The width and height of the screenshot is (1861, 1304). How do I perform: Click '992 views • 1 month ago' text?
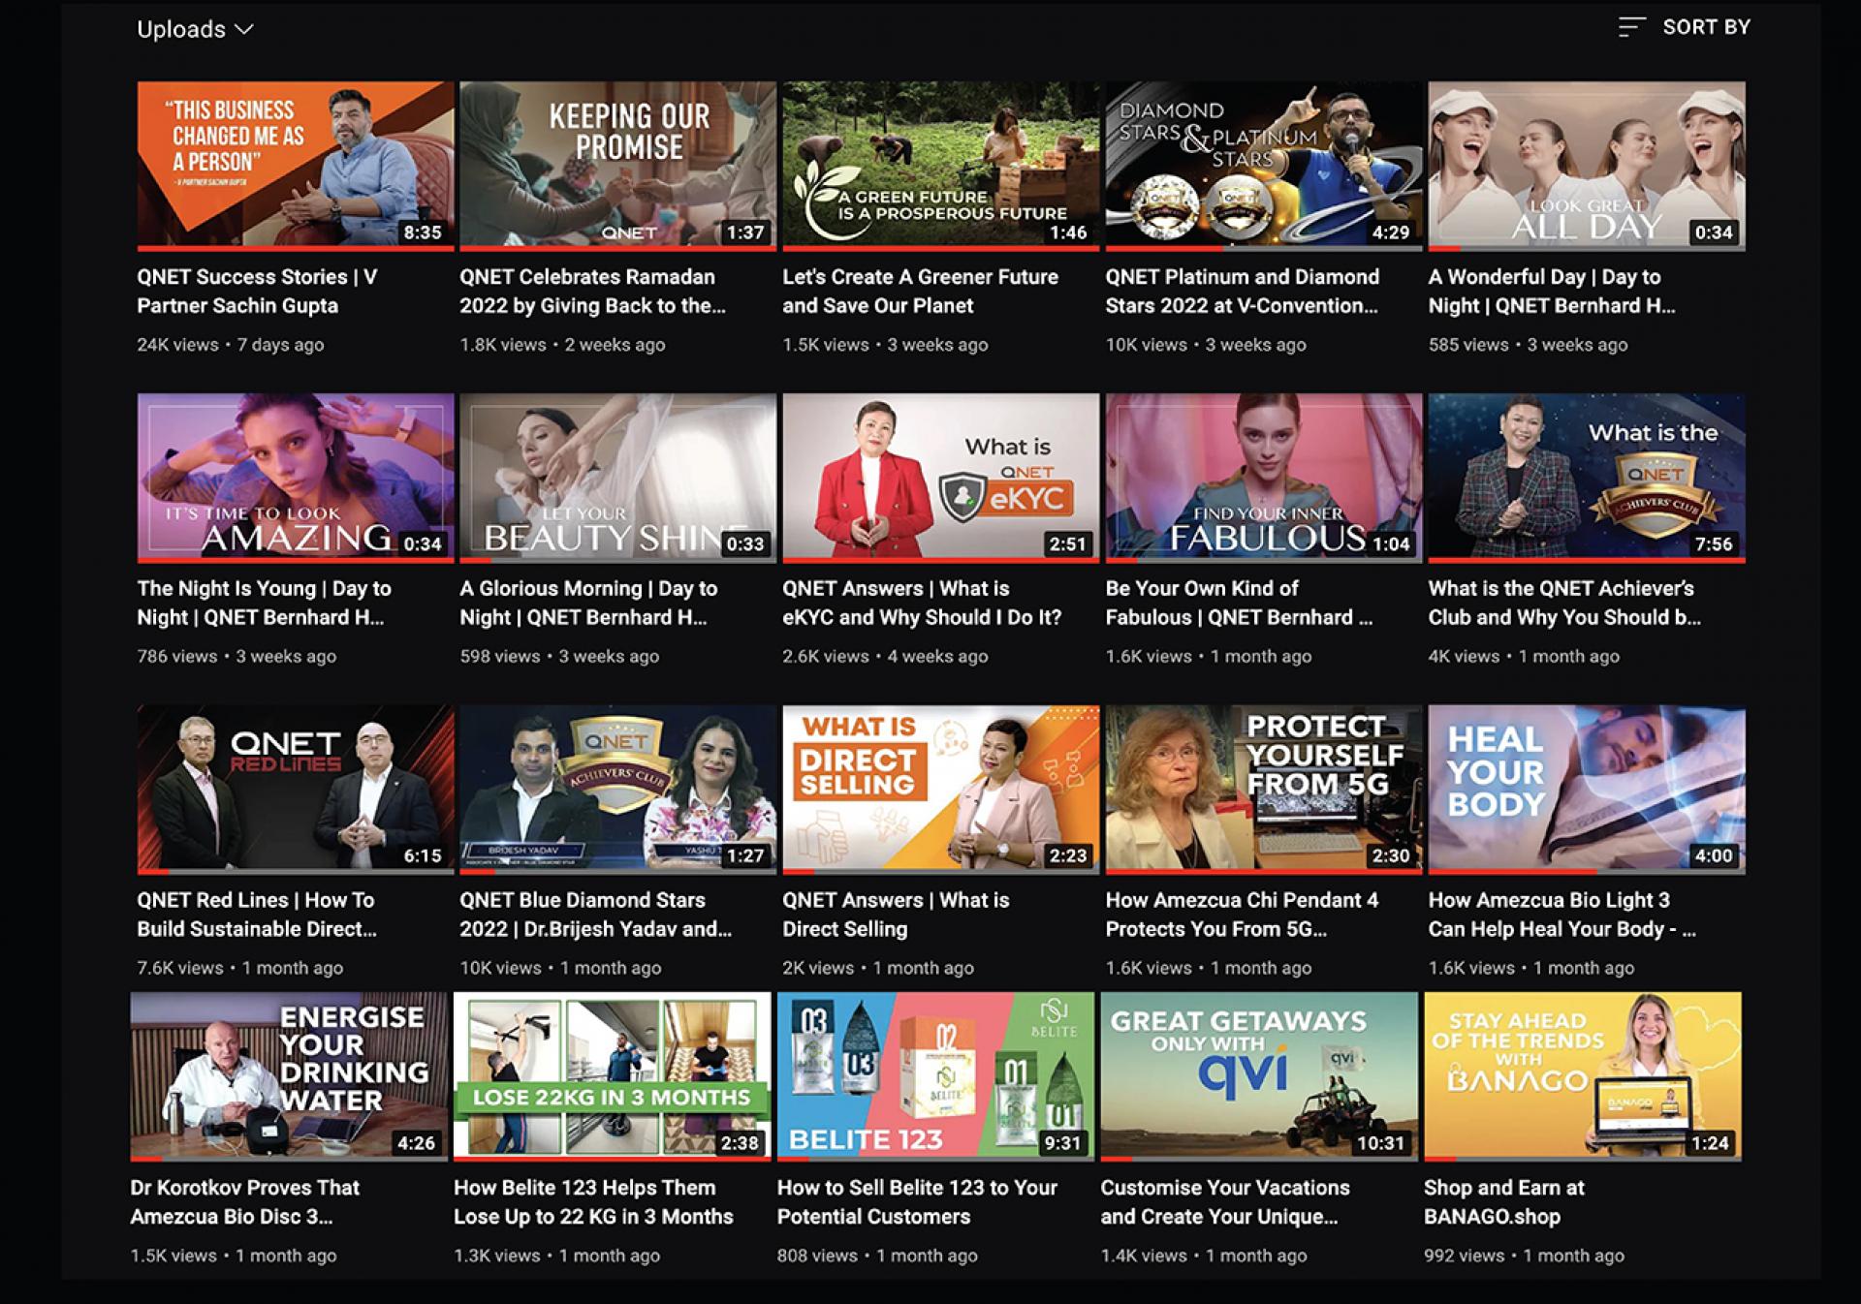pos(1524,1257)
